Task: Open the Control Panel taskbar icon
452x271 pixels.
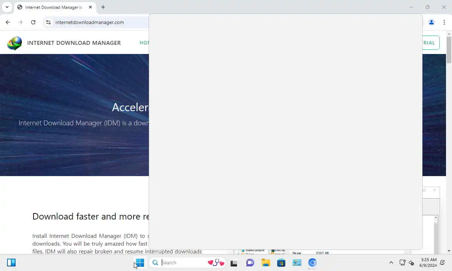Action: pos(297,263)
